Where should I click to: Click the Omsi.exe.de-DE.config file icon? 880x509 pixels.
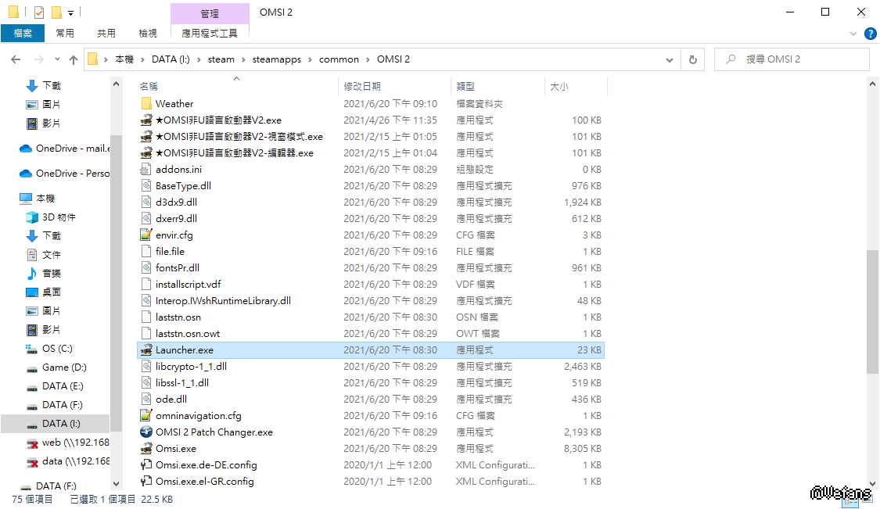point(146,464)
